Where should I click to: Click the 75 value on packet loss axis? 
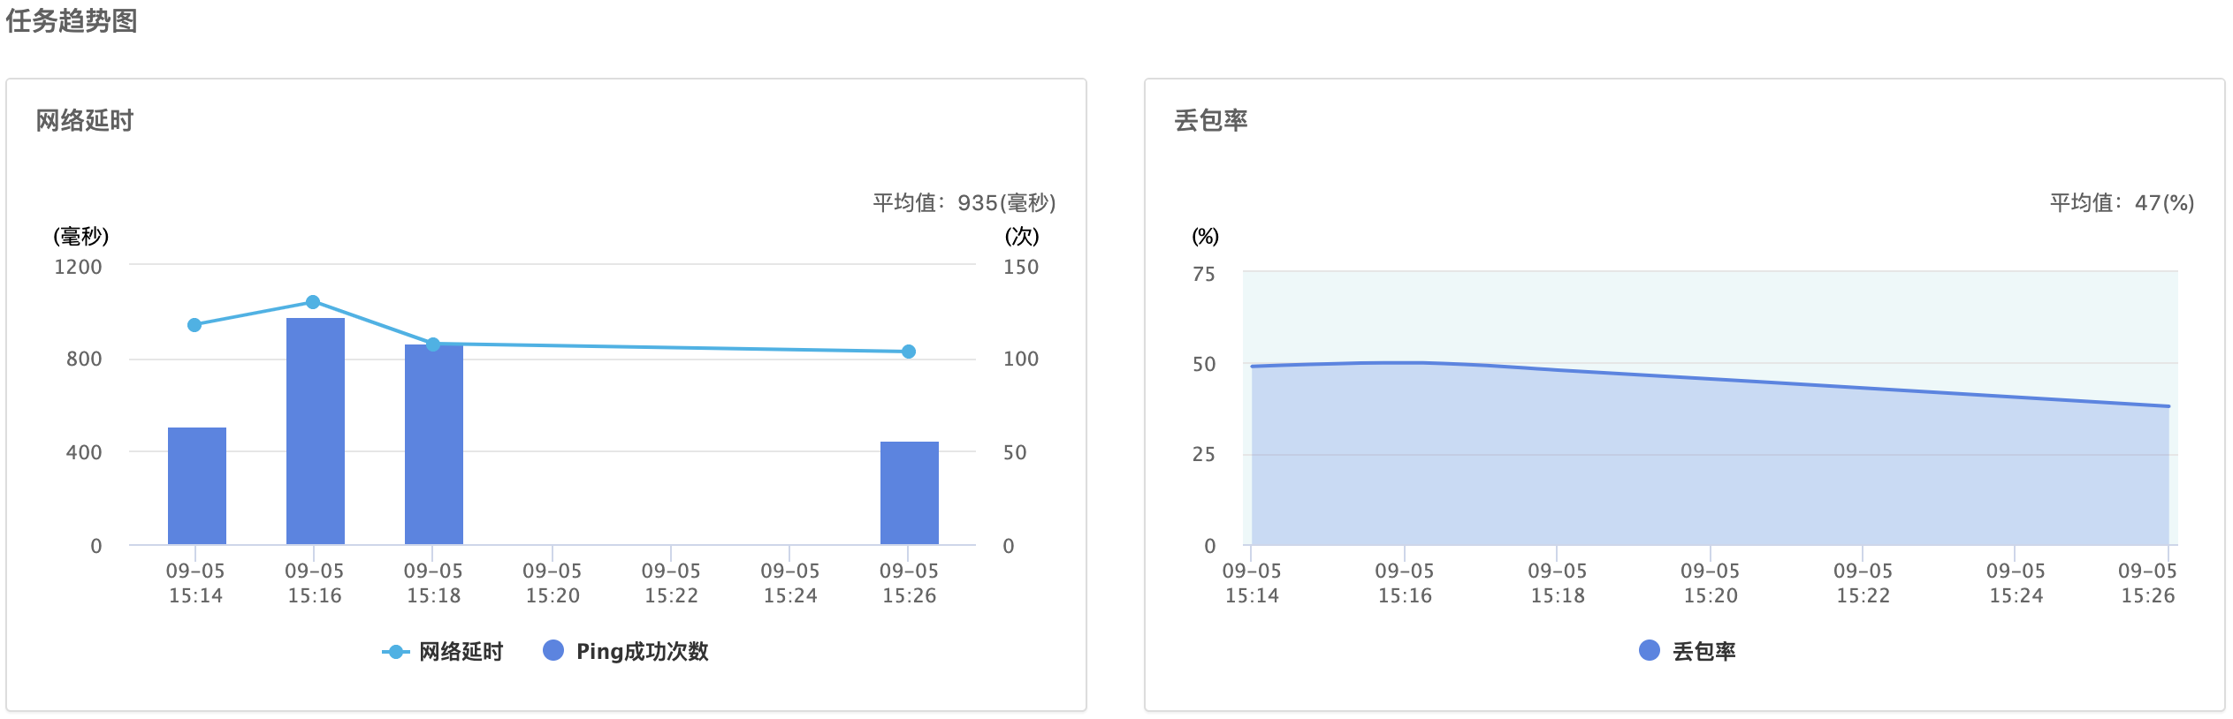[1204, 274]
